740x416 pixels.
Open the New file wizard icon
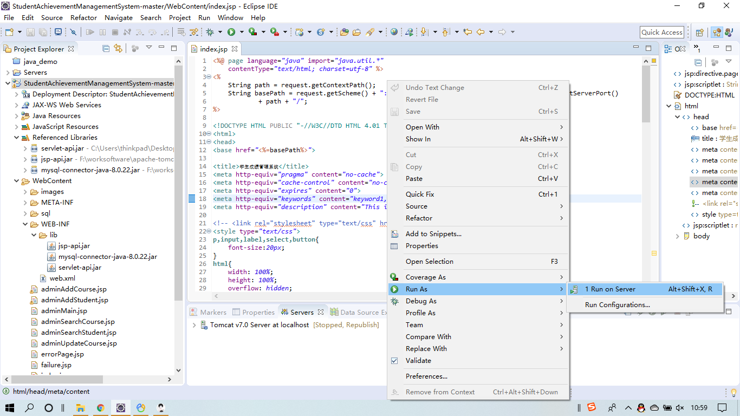[x=9, y=32]
